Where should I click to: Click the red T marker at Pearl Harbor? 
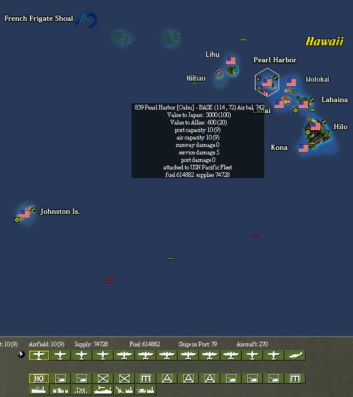pos(265,93)
